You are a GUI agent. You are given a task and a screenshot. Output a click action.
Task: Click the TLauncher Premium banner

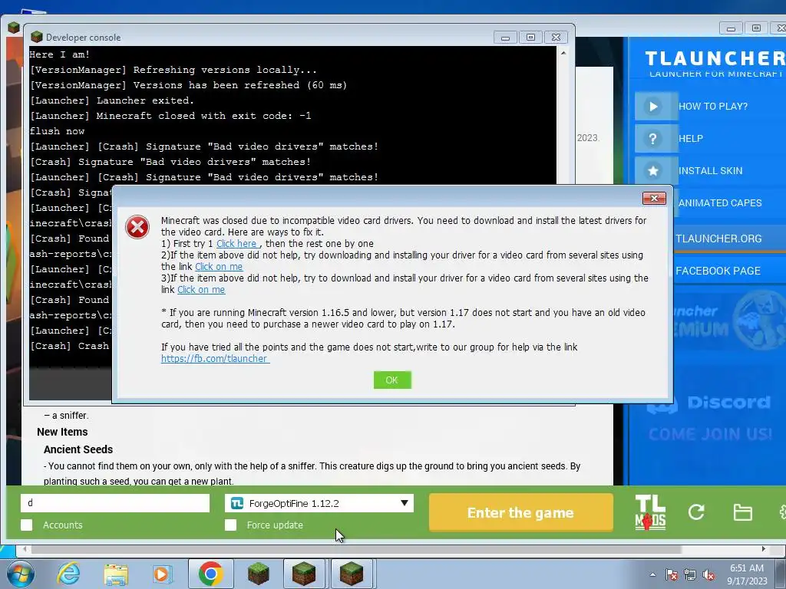pos(729,321)
